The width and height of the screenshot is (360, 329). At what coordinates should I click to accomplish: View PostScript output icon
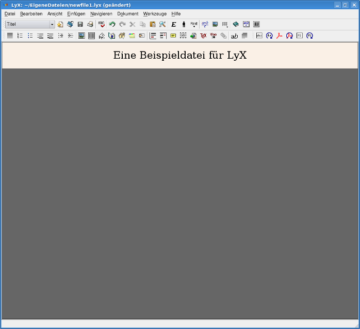300,36
